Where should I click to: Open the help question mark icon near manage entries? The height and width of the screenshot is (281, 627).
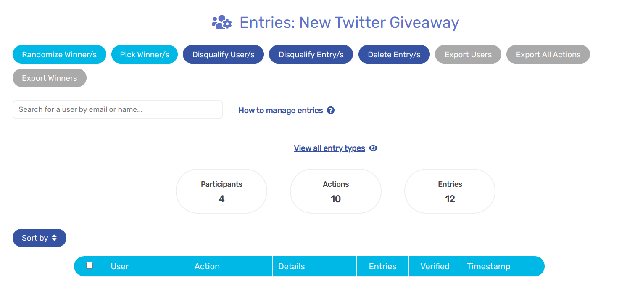pos(331,110)
